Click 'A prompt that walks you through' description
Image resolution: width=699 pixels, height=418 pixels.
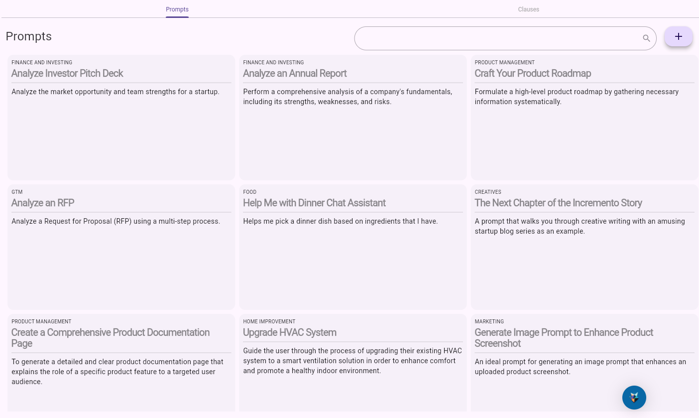tap(580, 226)
